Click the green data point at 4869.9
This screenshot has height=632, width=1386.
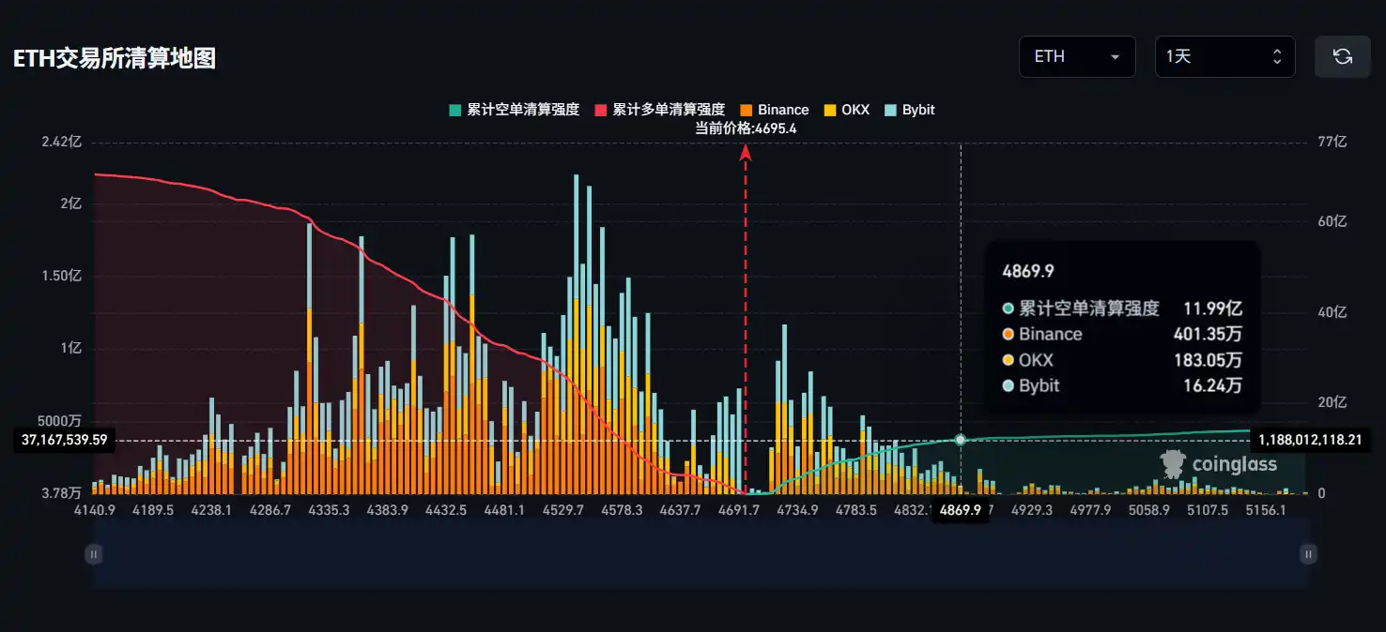click(960, 440)
